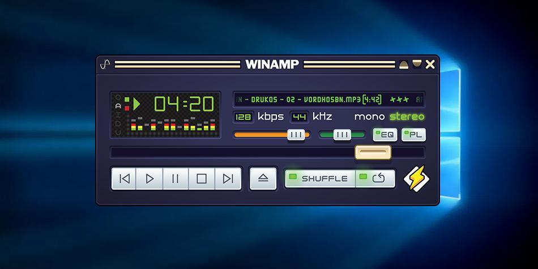The height and width of the screenshot is (269, 538).
Task: Click the seek bar position handle
Action: point(373,152)
